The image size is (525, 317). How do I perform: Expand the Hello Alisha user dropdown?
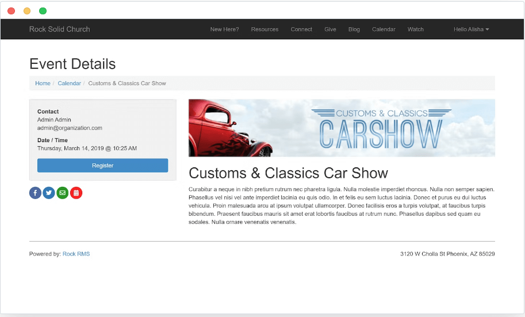click(x=471, y=29)
